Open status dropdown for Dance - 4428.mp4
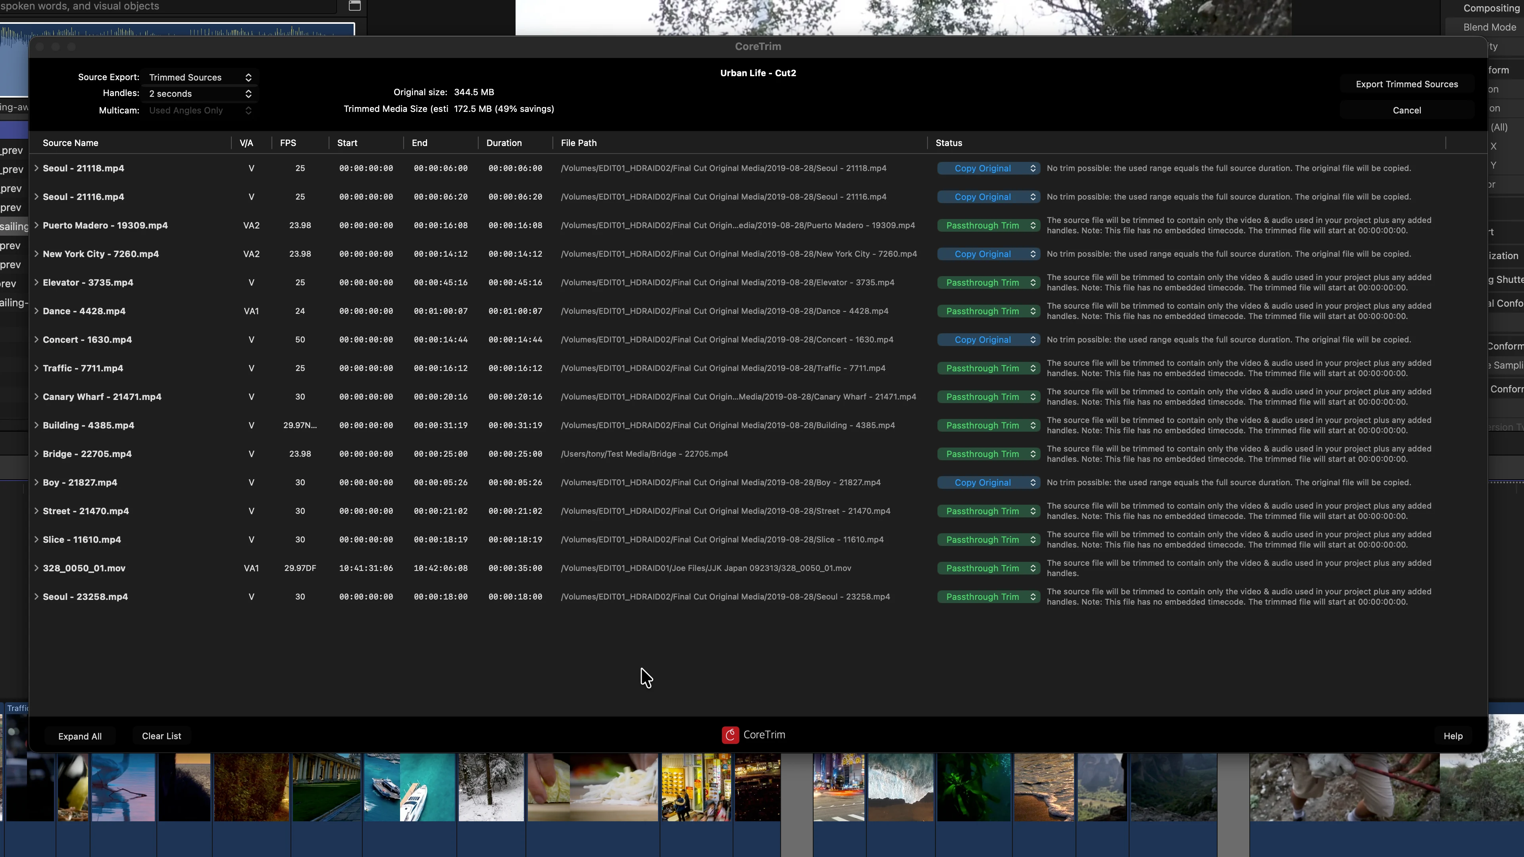Image resolution: width=1524 pixels, height=857 pixels. click(x=989, y=311)
